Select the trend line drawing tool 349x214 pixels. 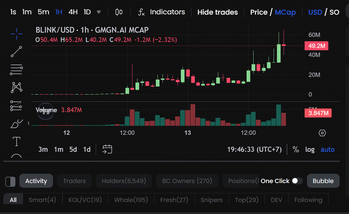[16, 52]
